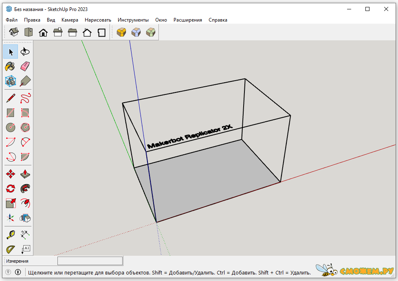Select the Polygon tool

click(25, 127)
